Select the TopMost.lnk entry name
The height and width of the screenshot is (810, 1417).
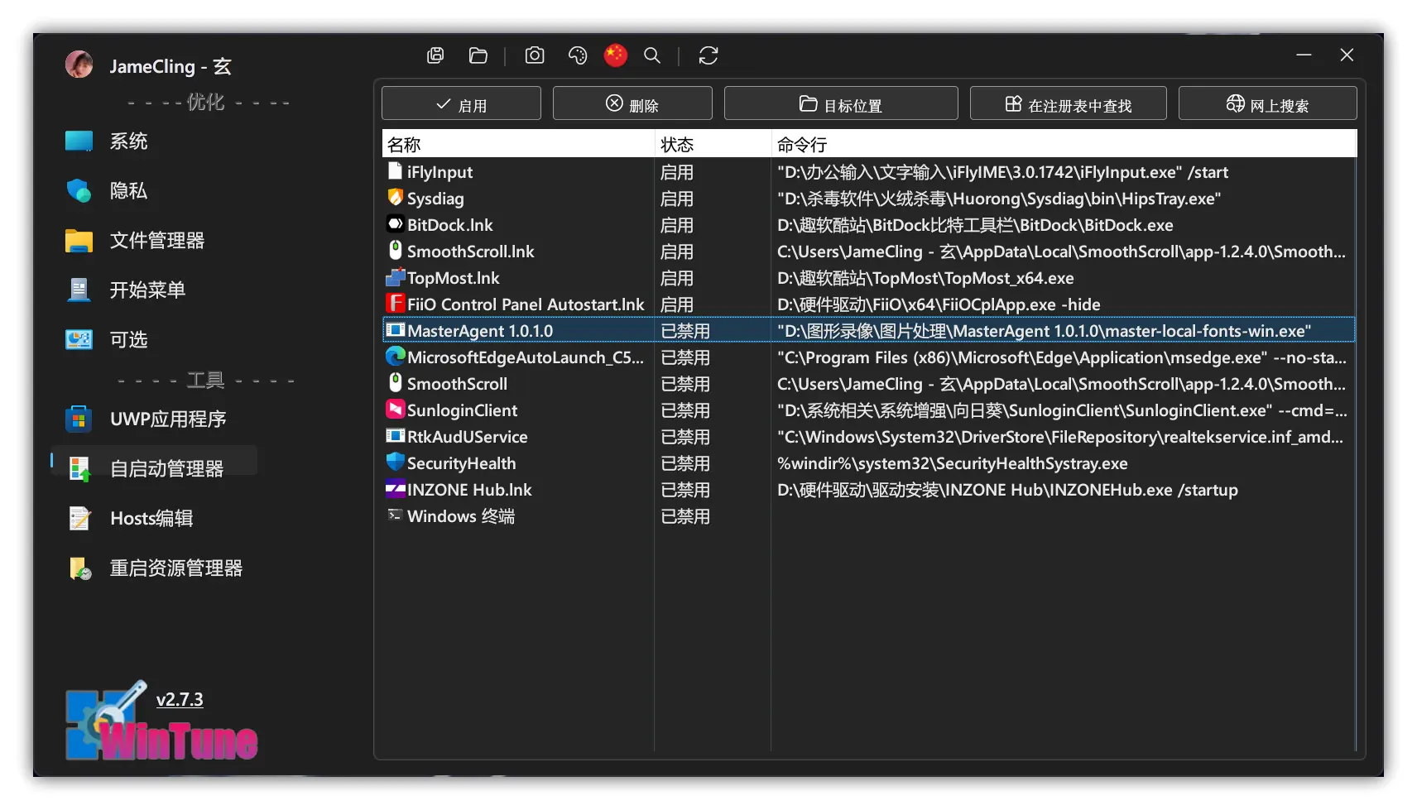[x=453, y=278]
